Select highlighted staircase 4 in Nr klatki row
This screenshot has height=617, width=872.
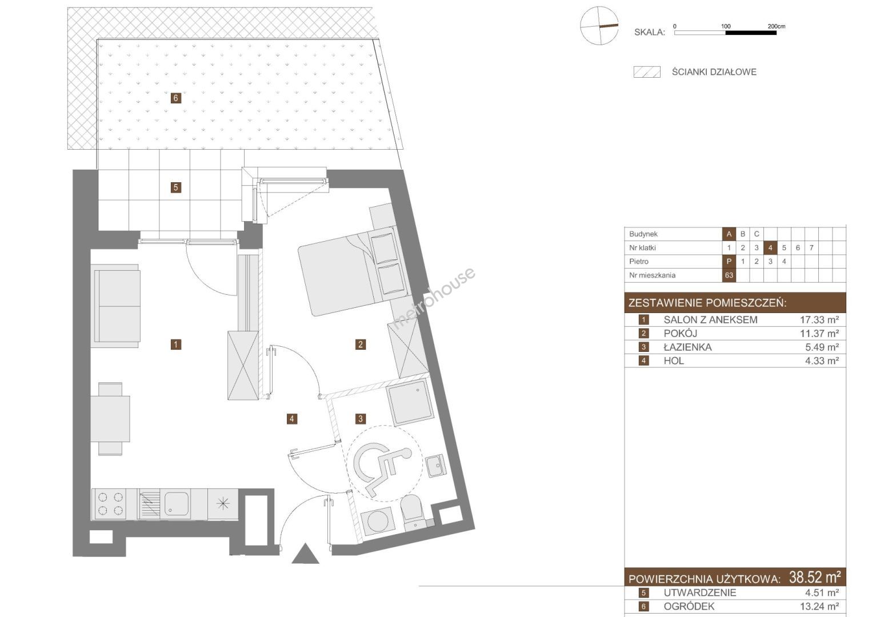[770, 248]
